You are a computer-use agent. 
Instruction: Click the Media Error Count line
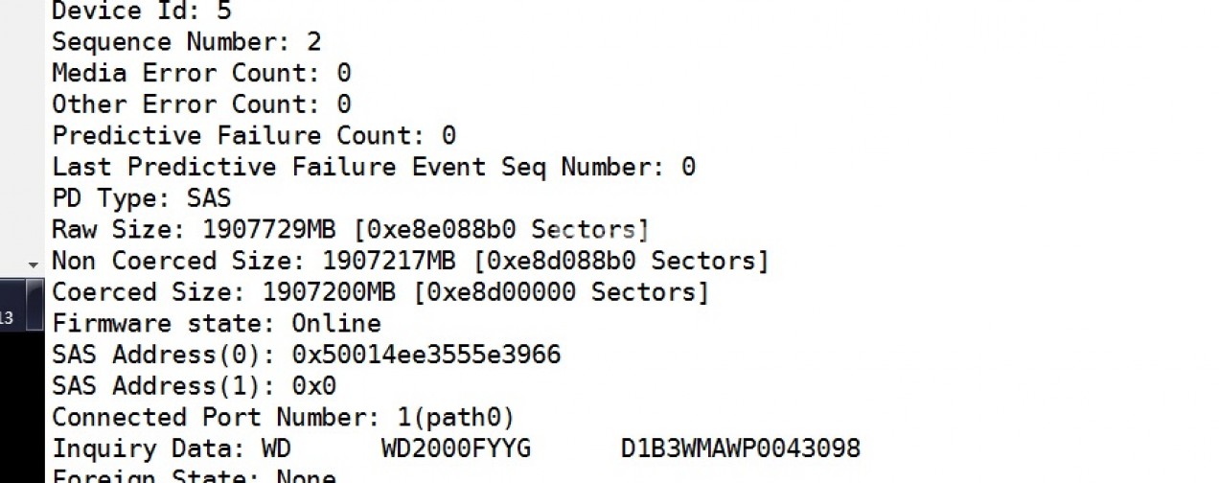coord(201,73)
